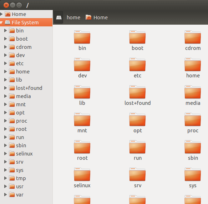
Task: Open the proc folder icon in grid
Action: [193, 119]
